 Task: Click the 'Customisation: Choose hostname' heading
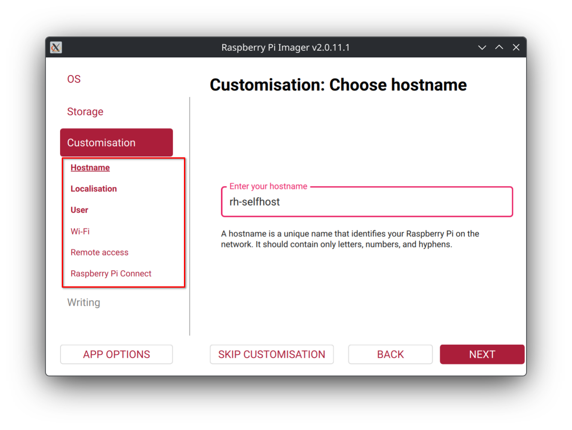(x=338, y=85)
